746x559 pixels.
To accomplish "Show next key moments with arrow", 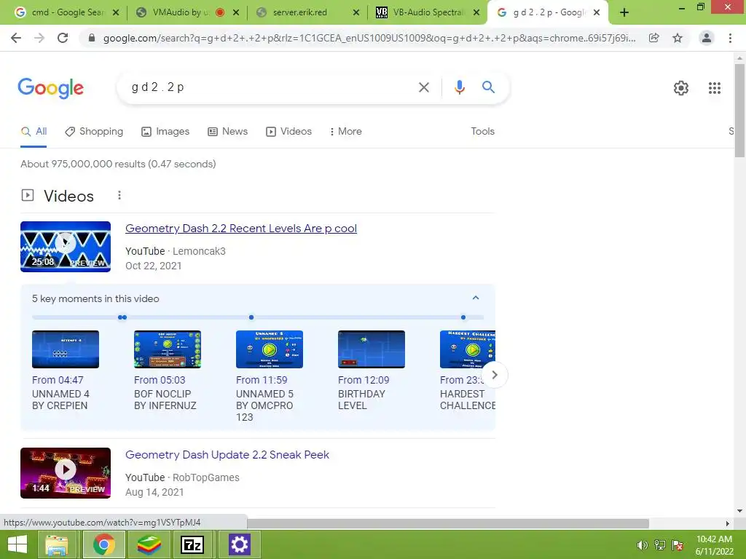I will (x=495, y=375).
